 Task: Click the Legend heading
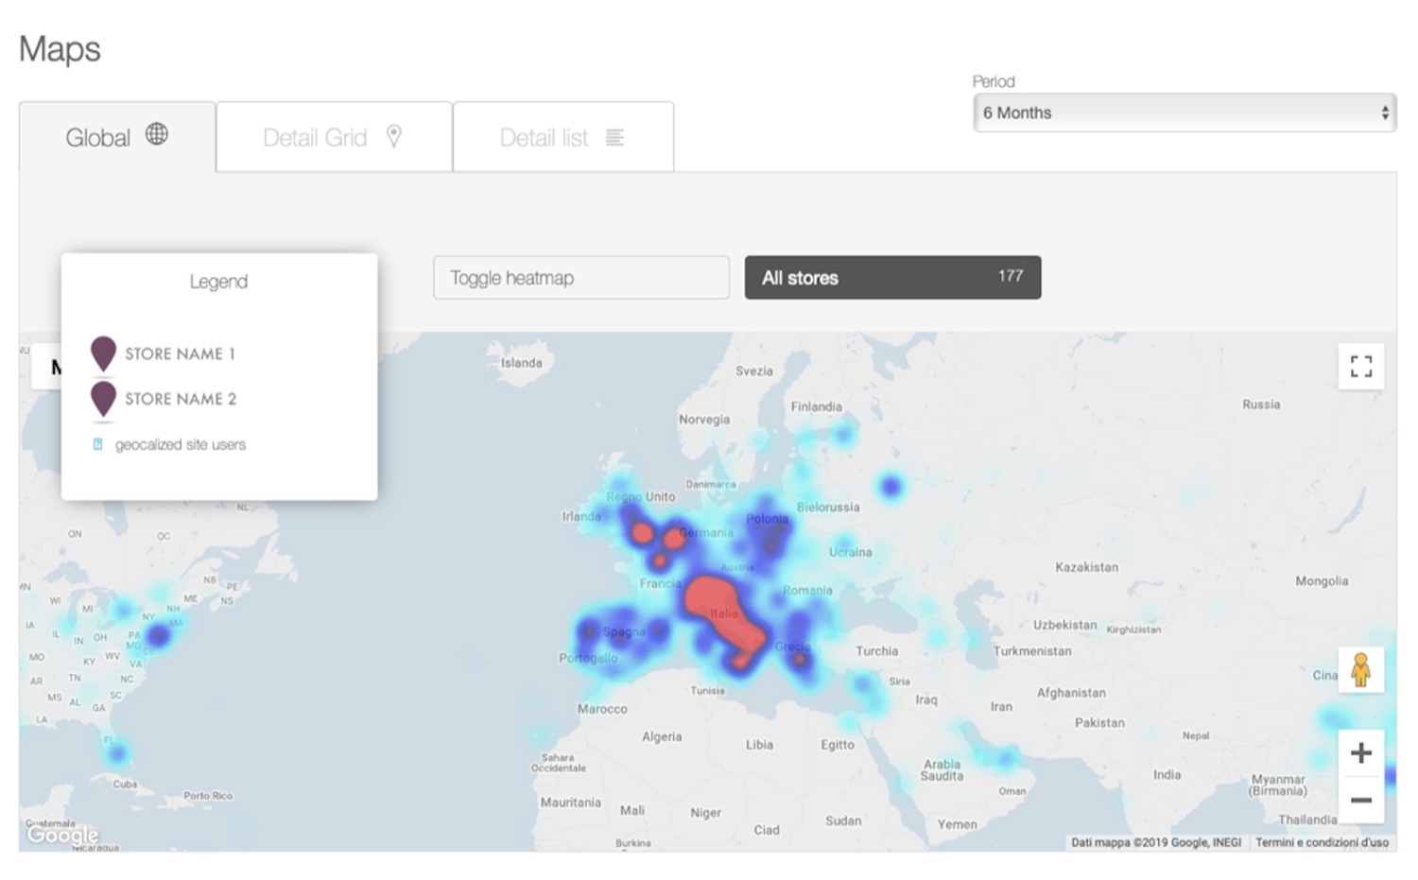218,282
